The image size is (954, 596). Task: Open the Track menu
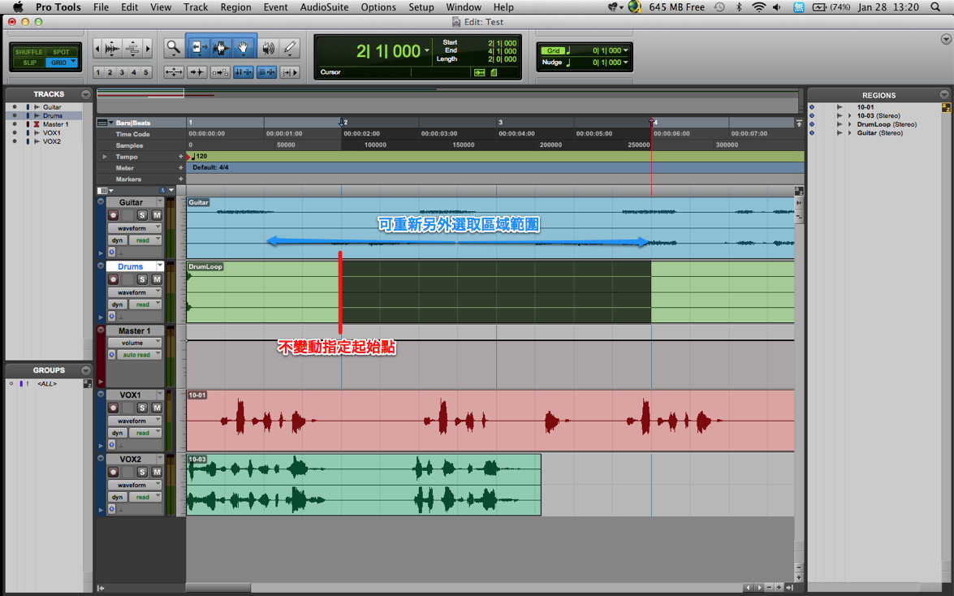click(196, 7)
